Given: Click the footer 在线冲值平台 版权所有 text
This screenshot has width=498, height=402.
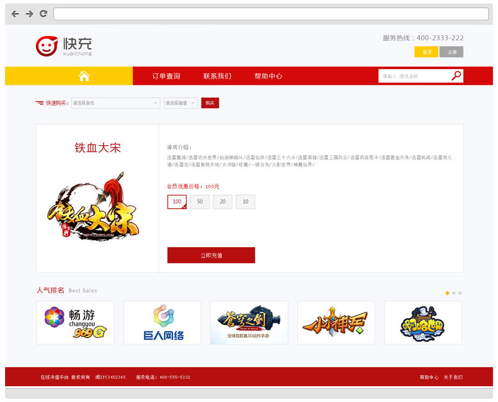Looking at the screenshot, I should tap(65, 377).
